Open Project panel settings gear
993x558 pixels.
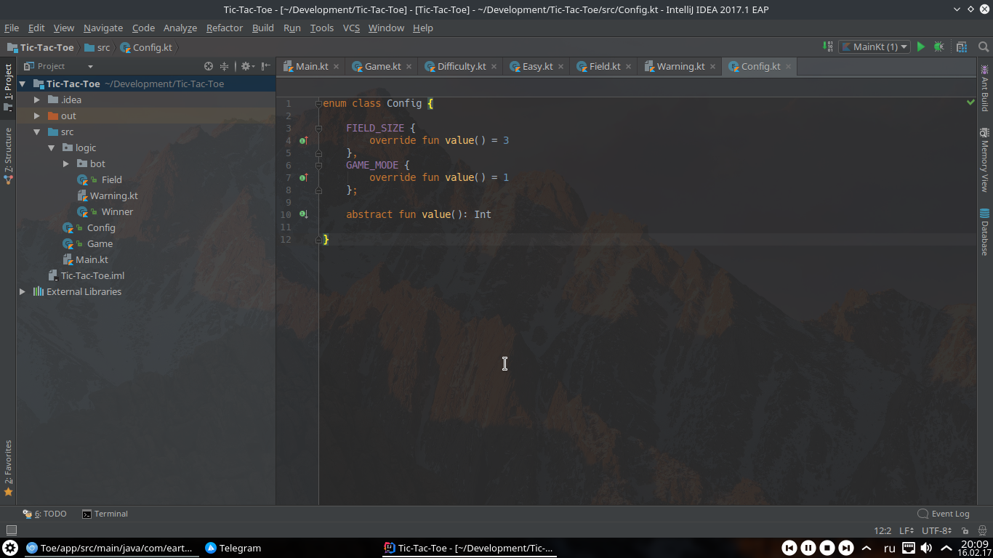(246, 66)
